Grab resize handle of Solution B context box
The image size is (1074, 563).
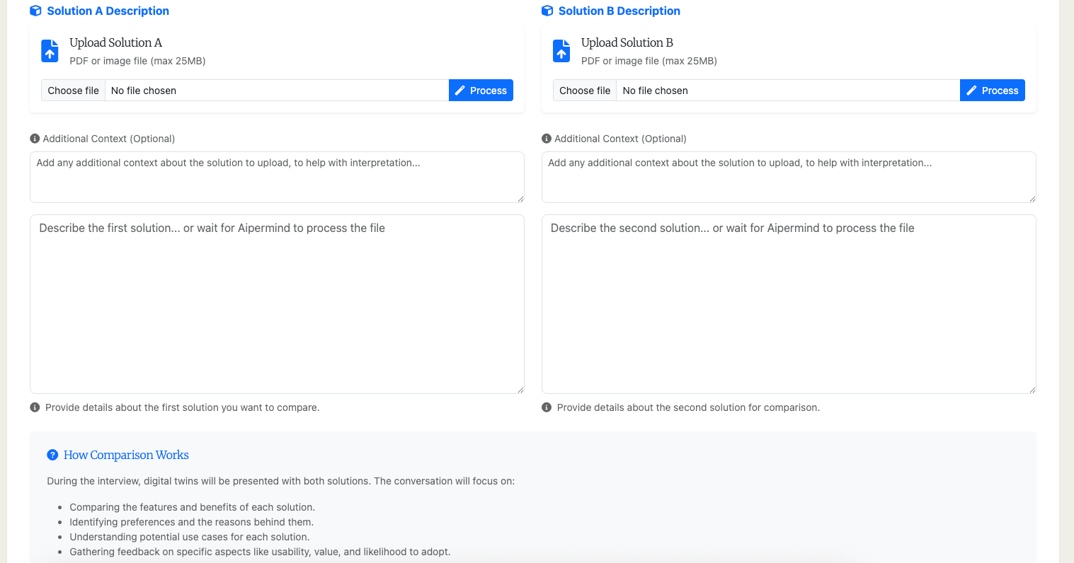pyautogui.click(x=1032, y=199)
